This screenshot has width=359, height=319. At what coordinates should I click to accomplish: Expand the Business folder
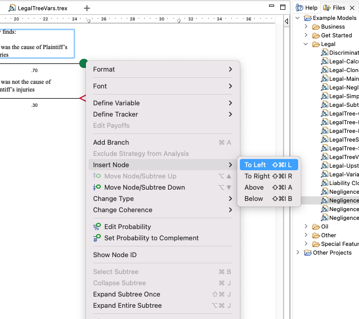click(x=306, y=27)
